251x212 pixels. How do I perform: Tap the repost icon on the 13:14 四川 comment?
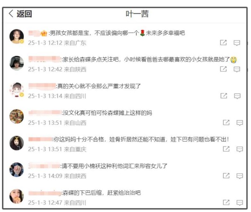click(x=224, y=96)
